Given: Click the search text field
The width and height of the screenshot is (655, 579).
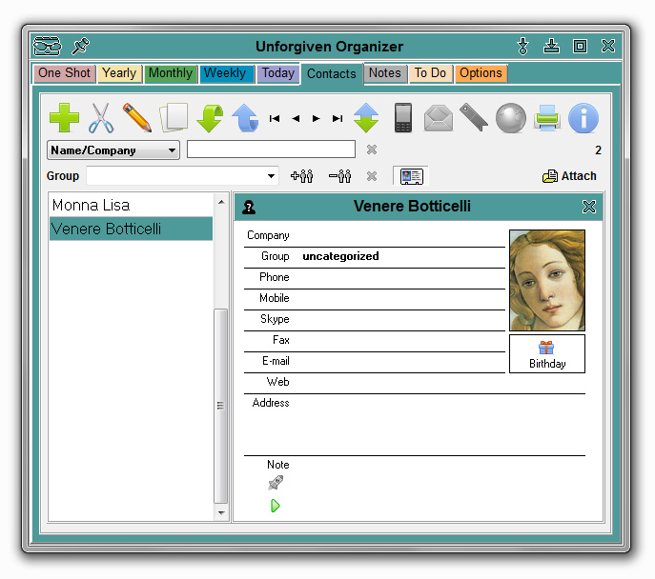Looking at the screenshot, I should coord(271,150).
